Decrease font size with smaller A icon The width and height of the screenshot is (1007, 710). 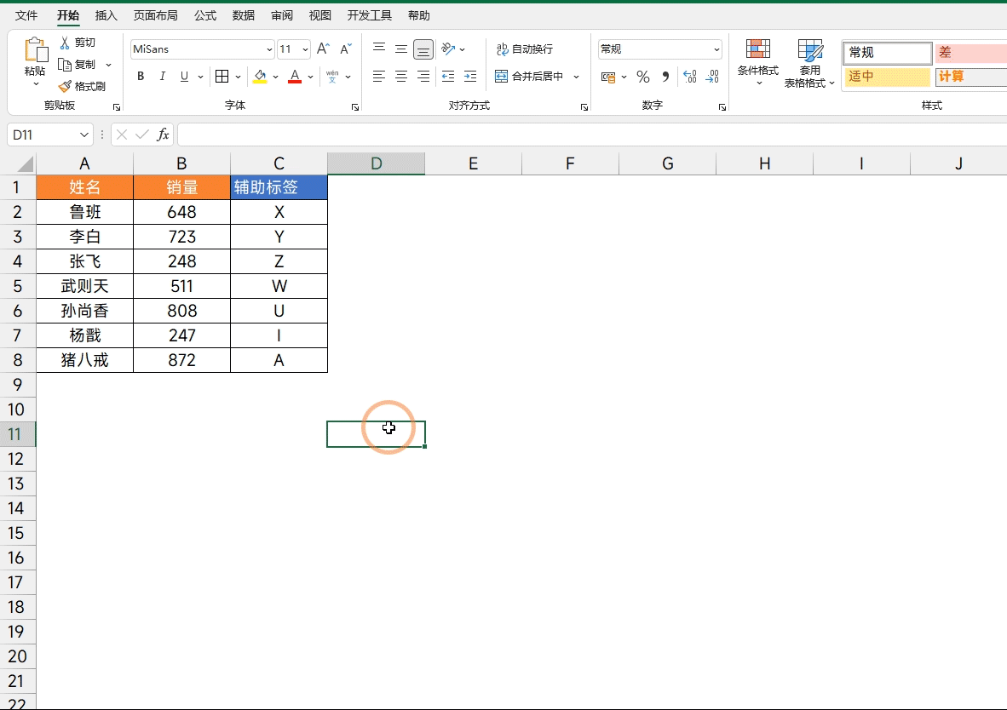[x=346, y=49]
